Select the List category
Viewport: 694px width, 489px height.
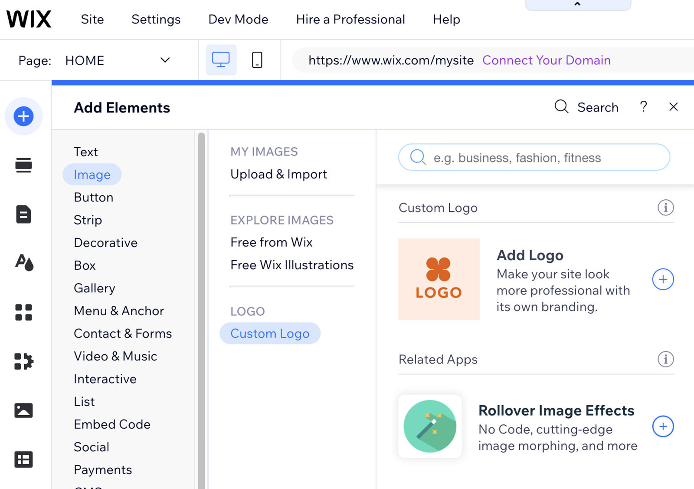click(84, 401)
